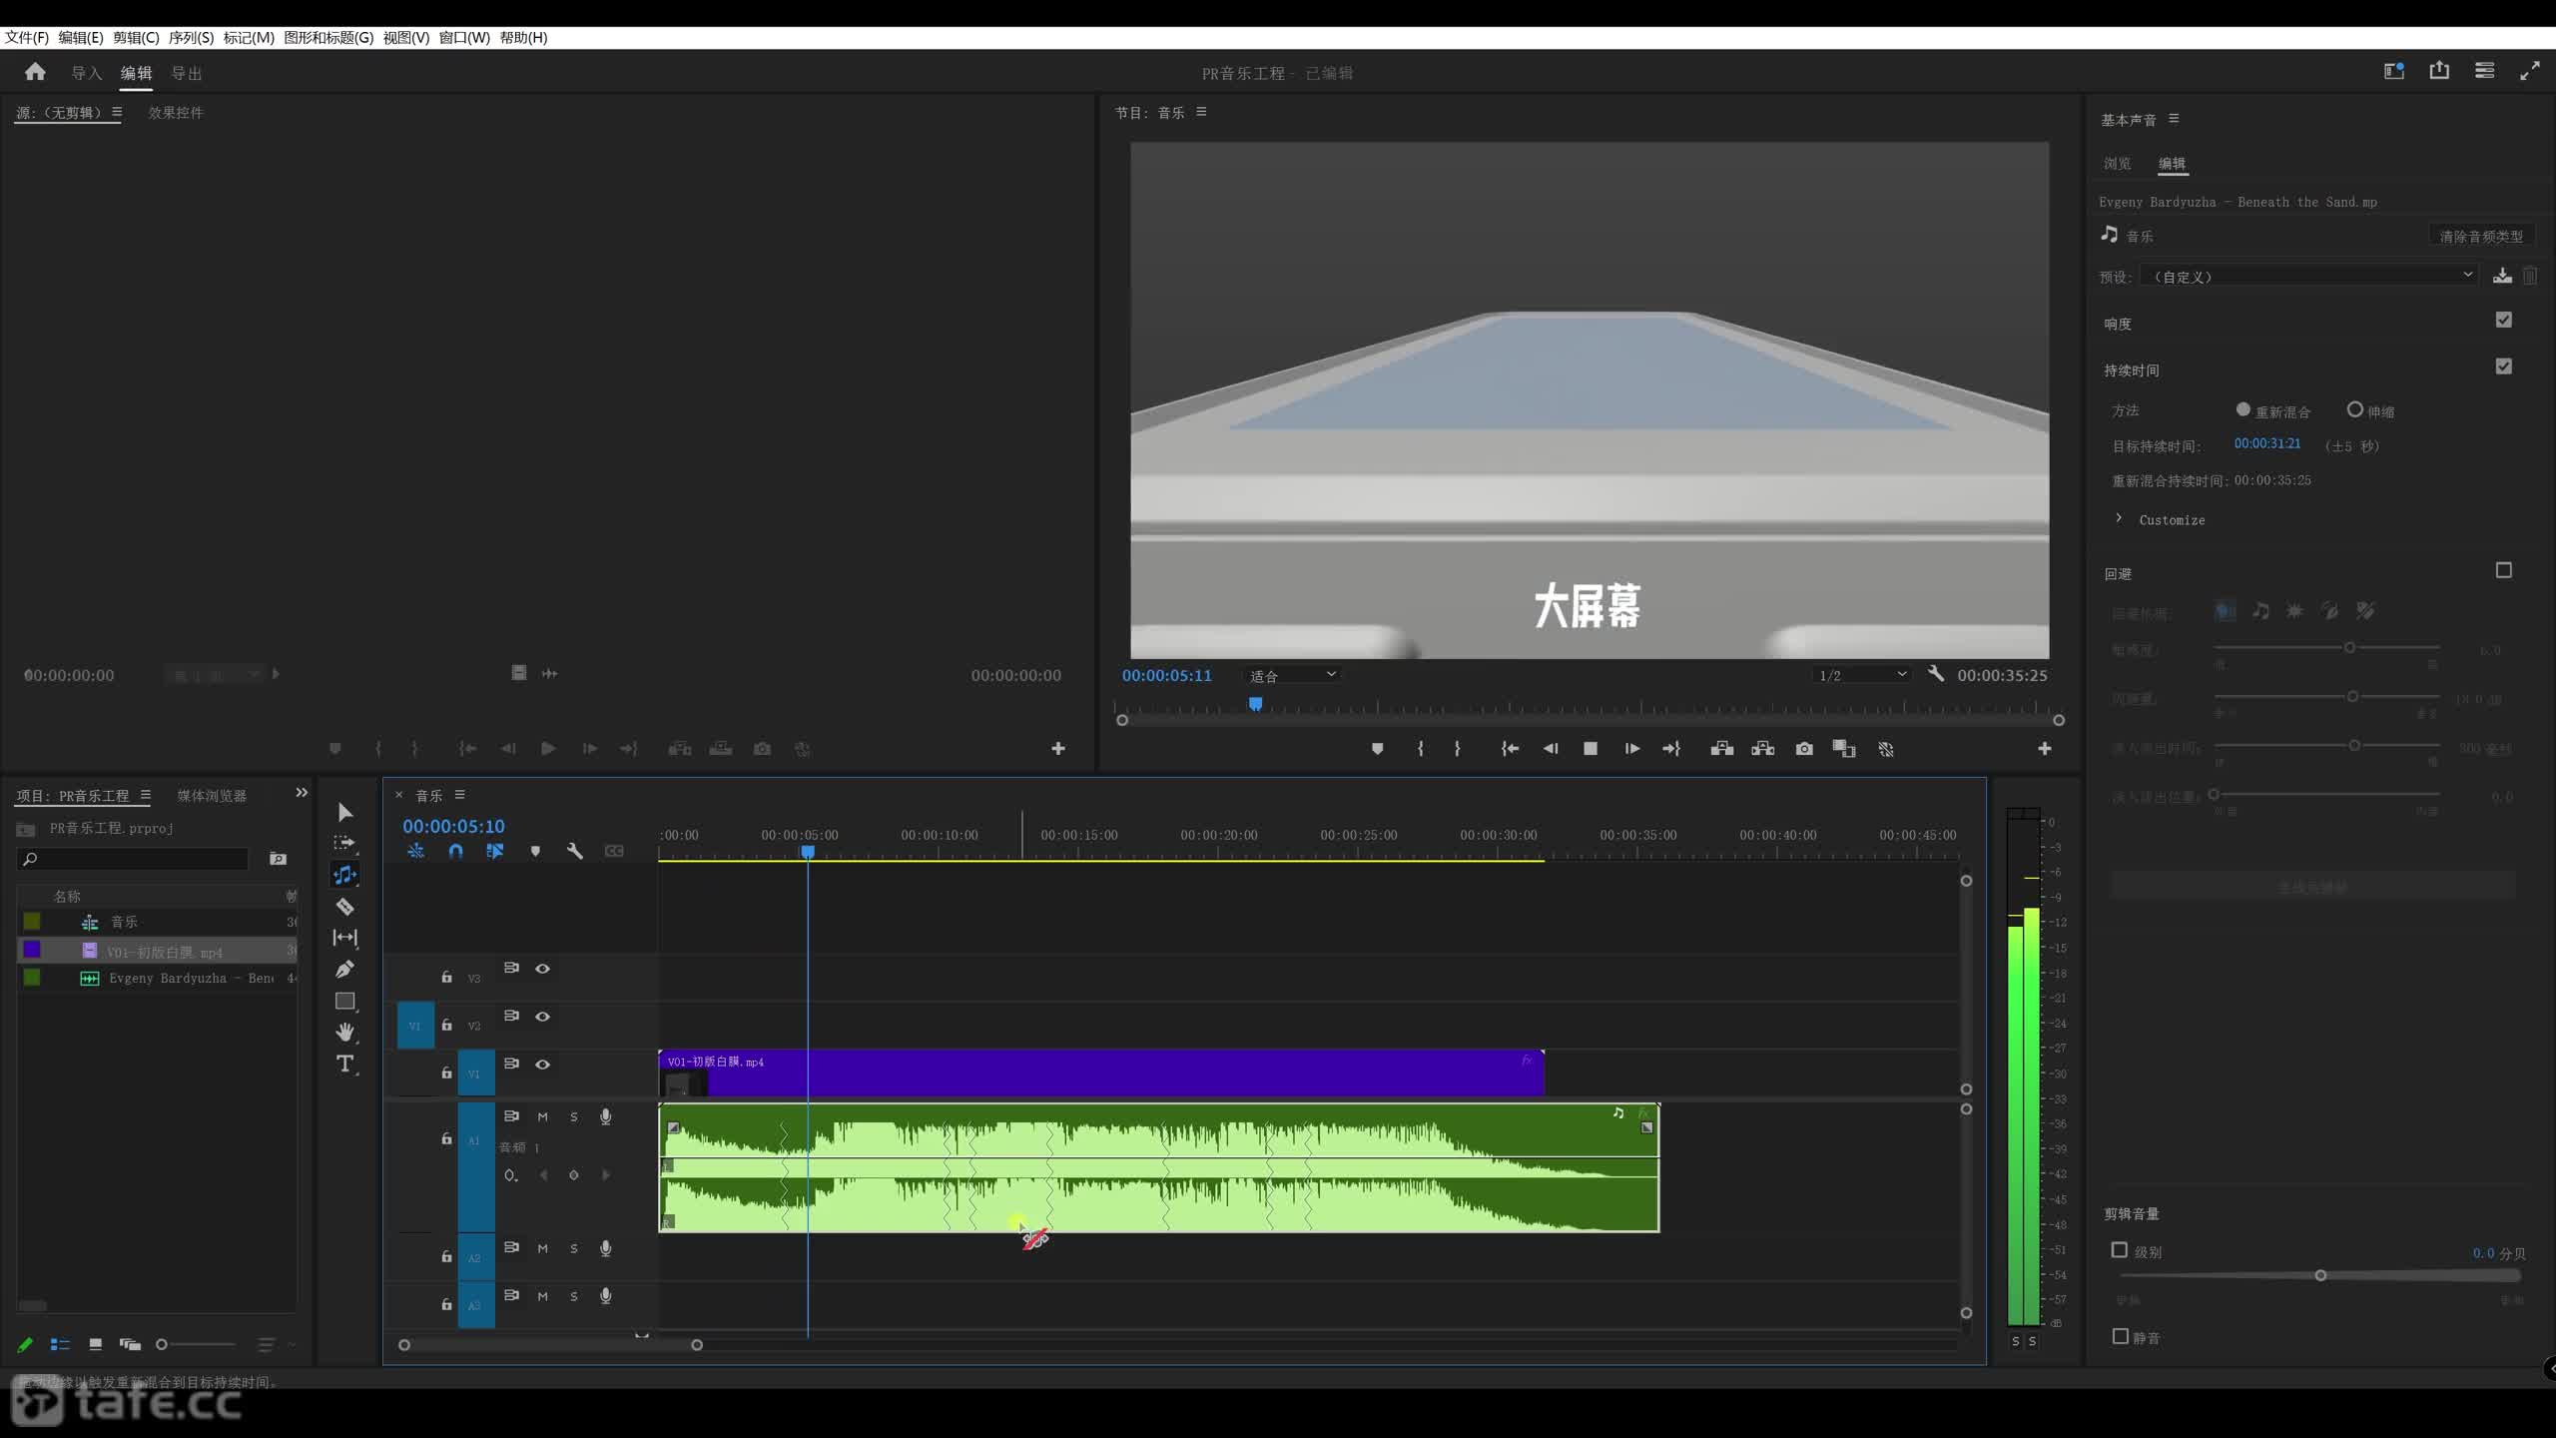Toggle V3 track visibility eye
The image size is (2556, 1438).
(542, 969)
